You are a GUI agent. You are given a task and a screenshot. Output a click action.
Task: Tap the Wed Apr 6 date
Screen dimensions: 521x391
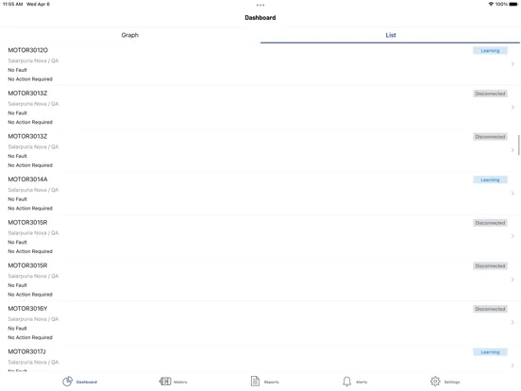[38, 4]
